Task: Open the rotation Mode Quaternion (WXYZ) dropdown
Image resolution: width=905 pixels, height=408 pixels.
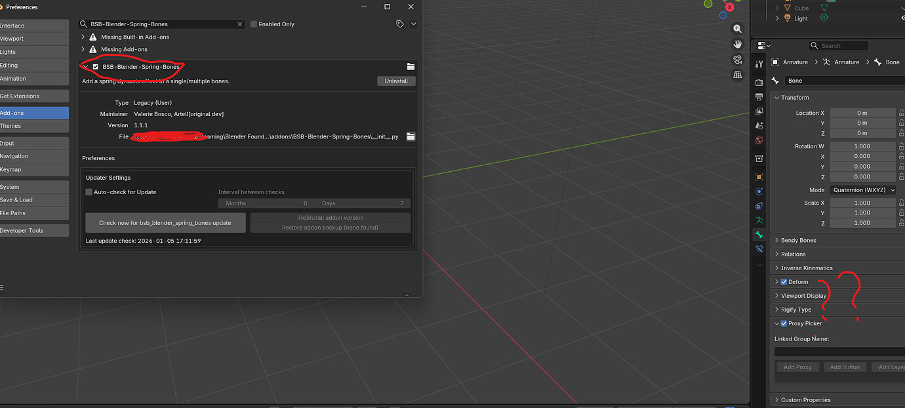Action: 862,190
